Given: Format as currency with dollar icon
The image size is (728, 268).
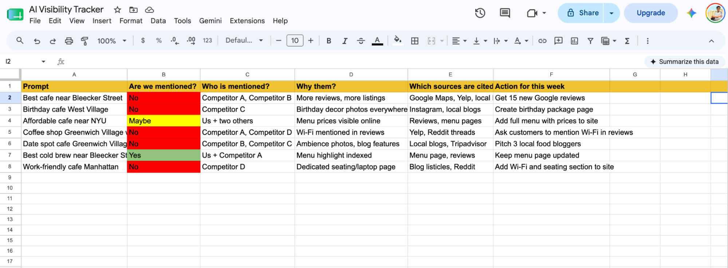Looking at the screenshot, I should click(x=143, y=41).
